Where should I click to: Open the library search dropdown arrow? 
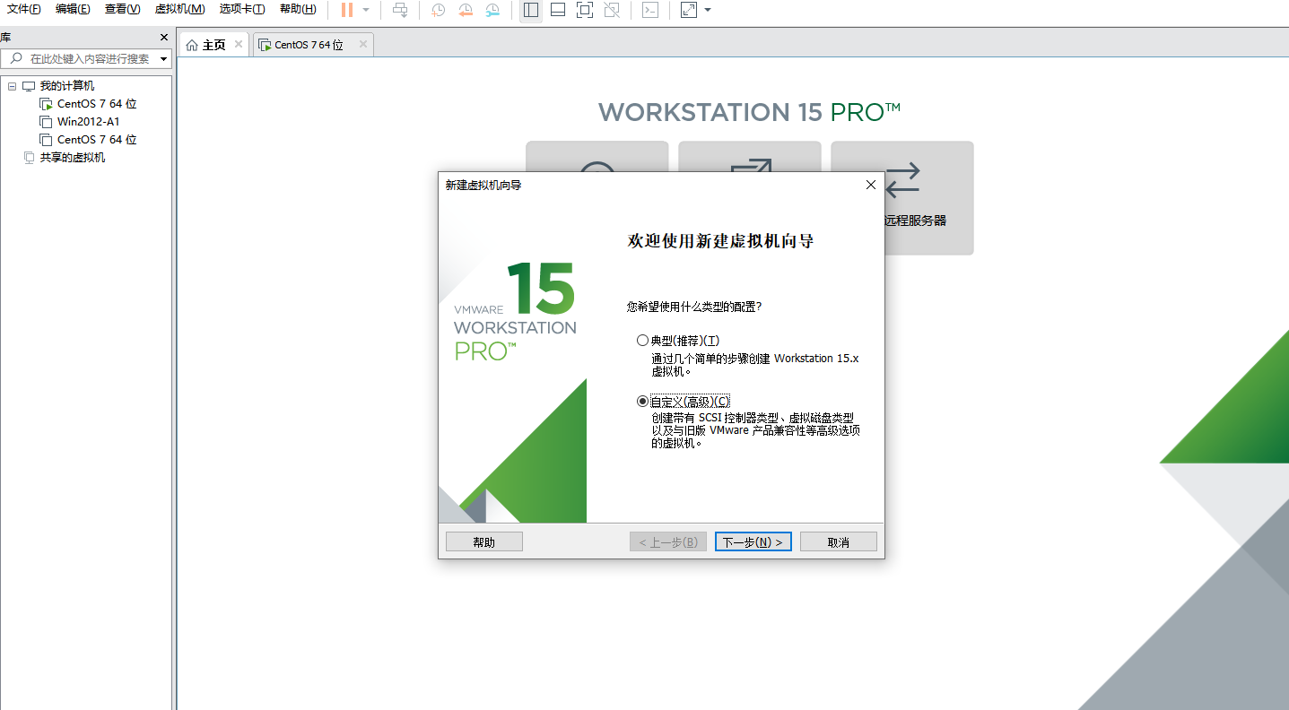pos(163,59)
